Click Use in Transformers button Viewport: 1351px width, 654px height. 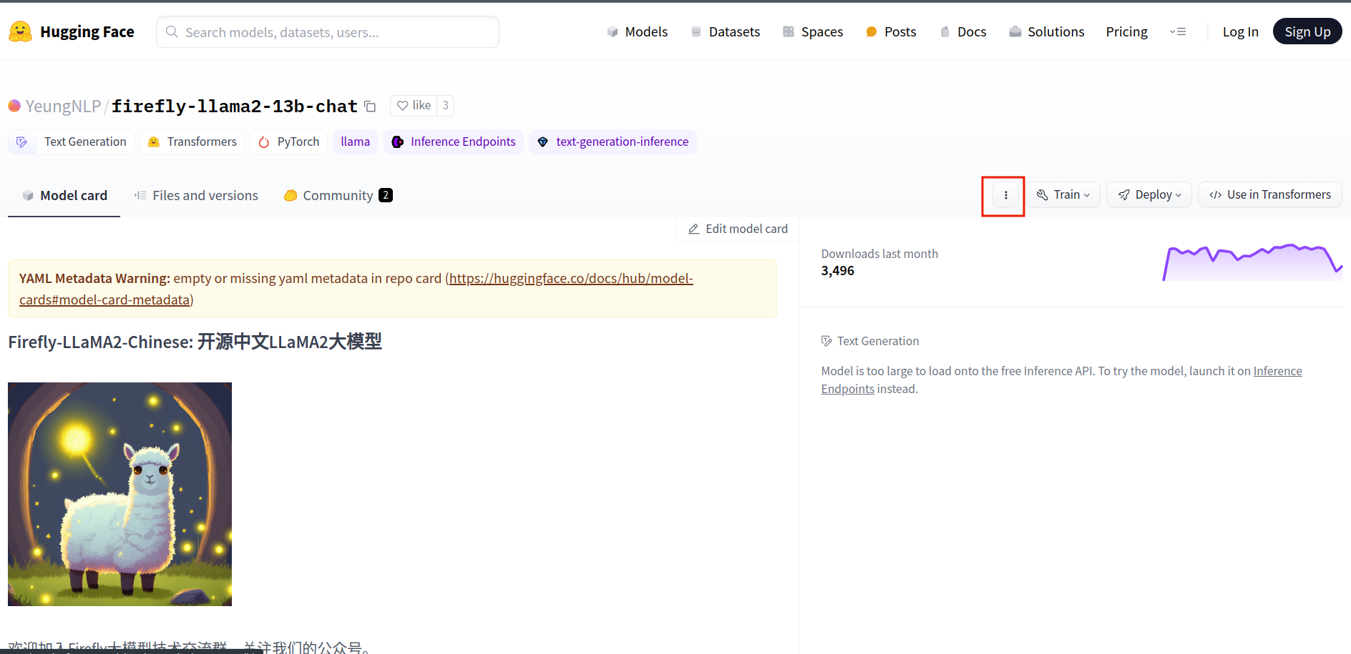pyautogui.click(x=1270, y=195)
